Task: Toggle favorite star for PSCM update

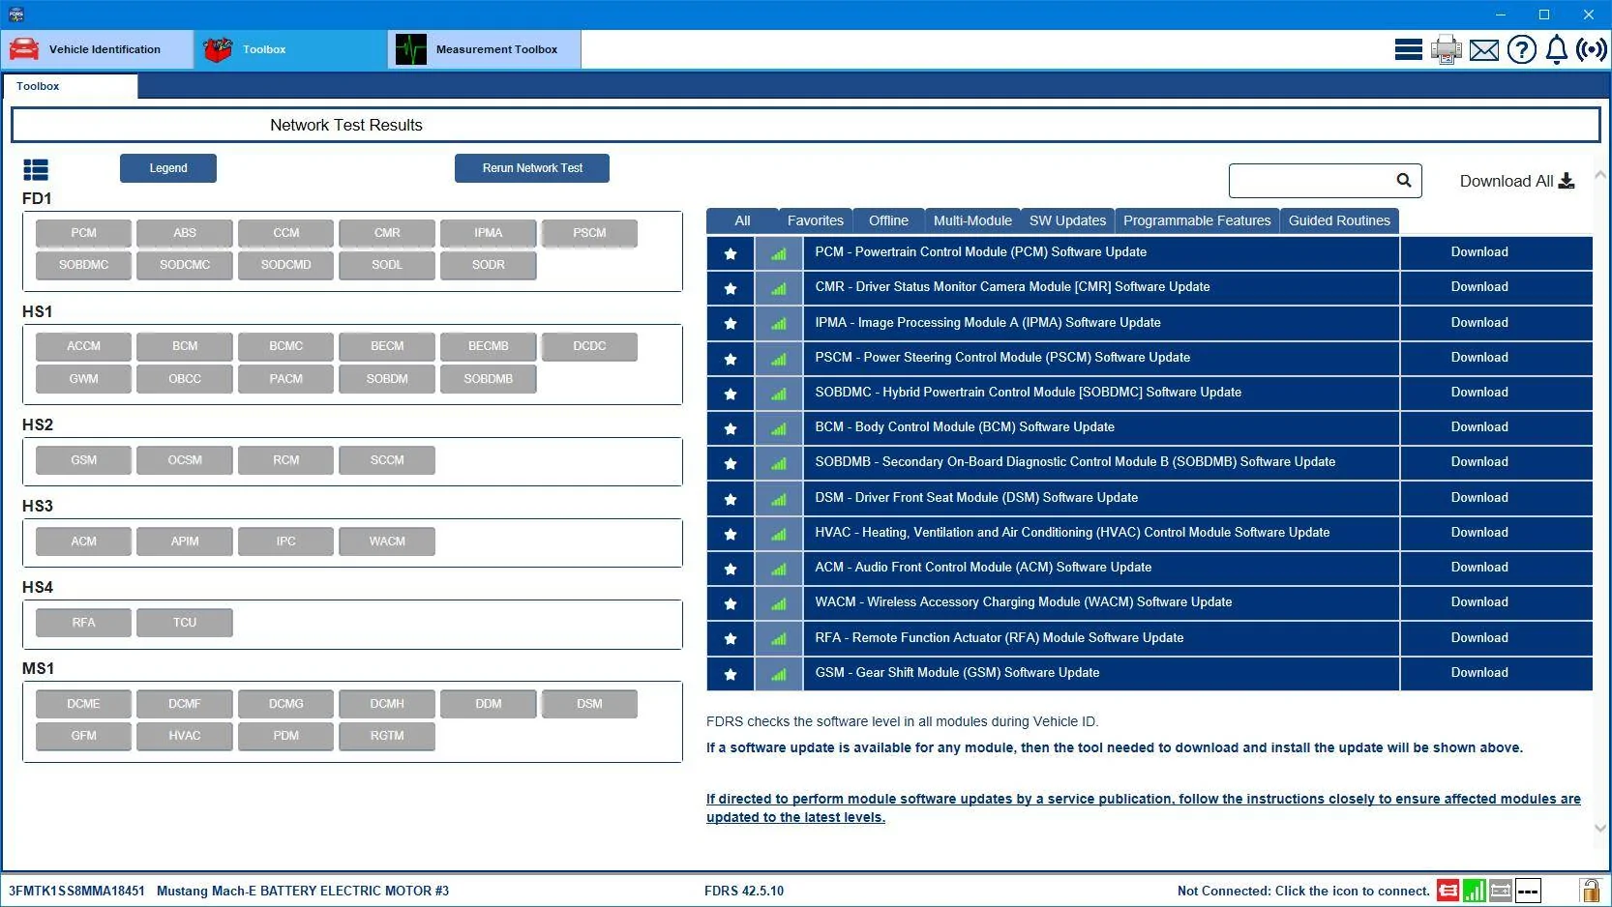Action: click(731, 359)
